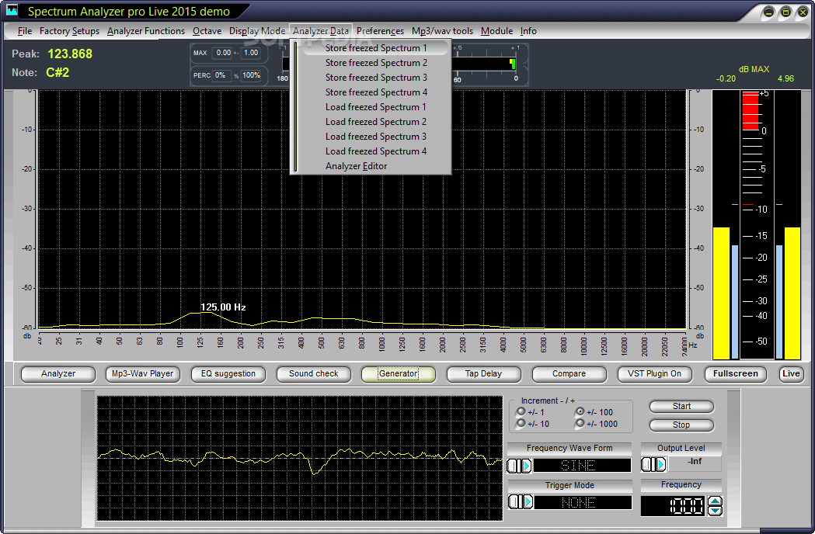Click the left arrow of Trigger Mode selector
The image size is (815, 534).
click(x=514, y=502)
